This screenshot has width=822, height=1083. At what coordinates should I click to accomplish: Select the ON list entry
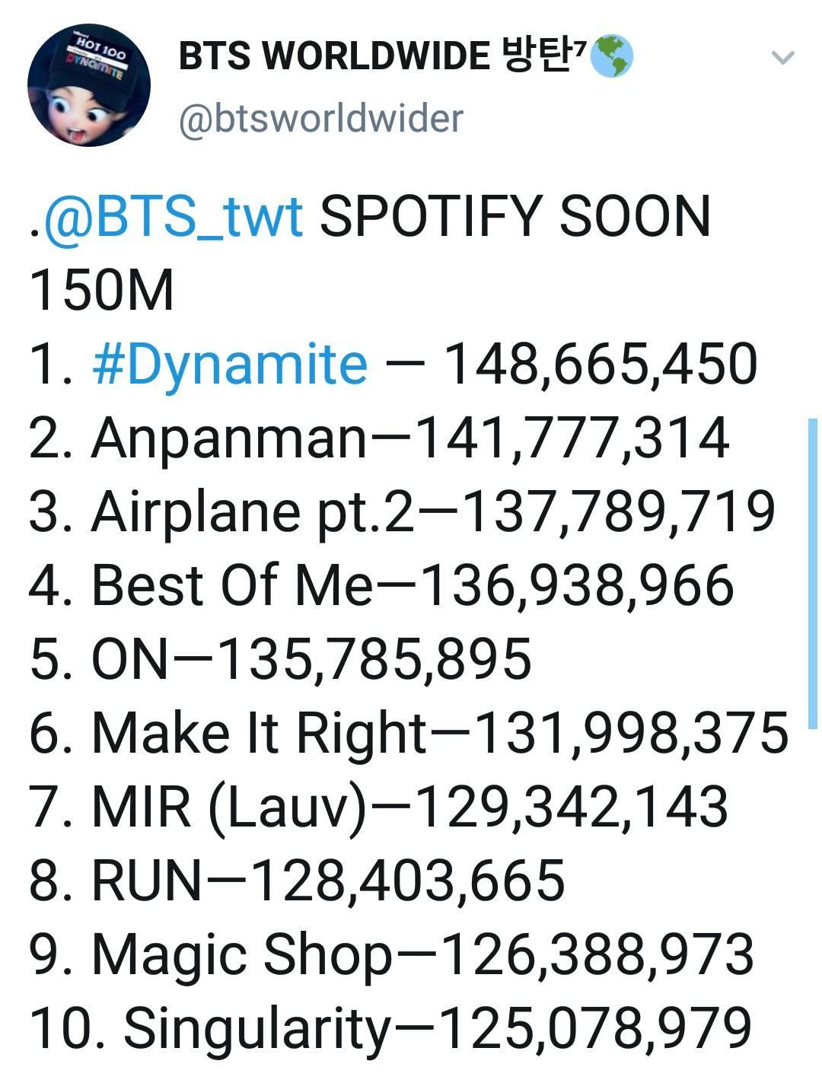pos(280,659)
